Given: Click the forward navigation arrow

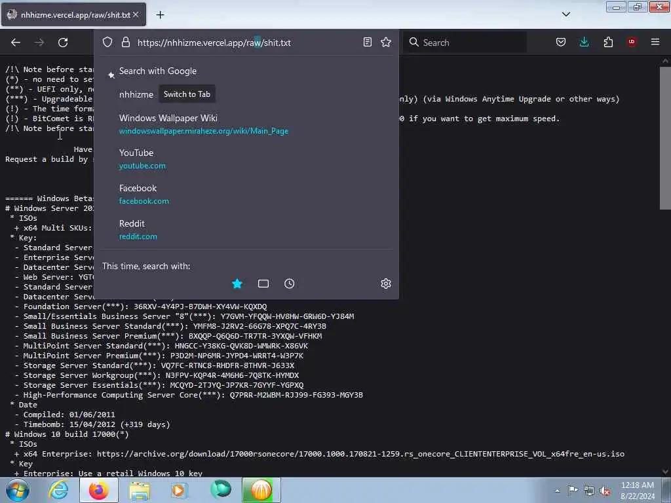Looking at the screenshot, I should (x=39, y=43).
